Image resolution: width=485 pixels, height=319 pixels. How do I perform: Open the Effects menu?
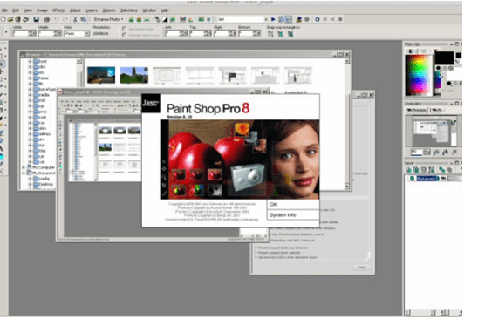pos(58,10)
